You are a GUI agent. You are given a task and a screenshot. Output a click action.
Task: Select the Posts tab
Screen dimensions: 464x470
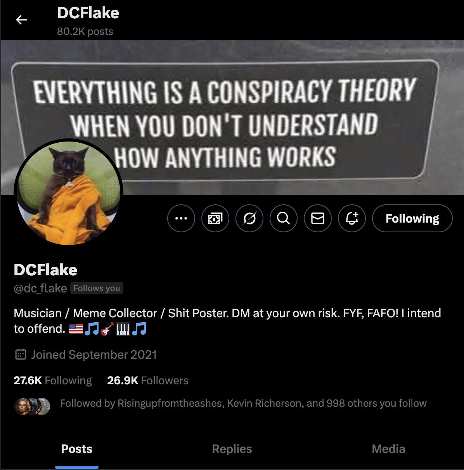click(x=77, y=449)
